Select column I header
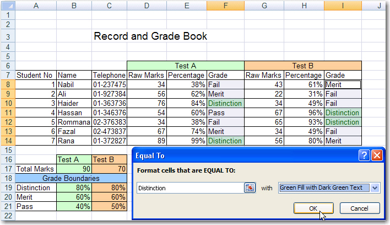 [343, 6]
